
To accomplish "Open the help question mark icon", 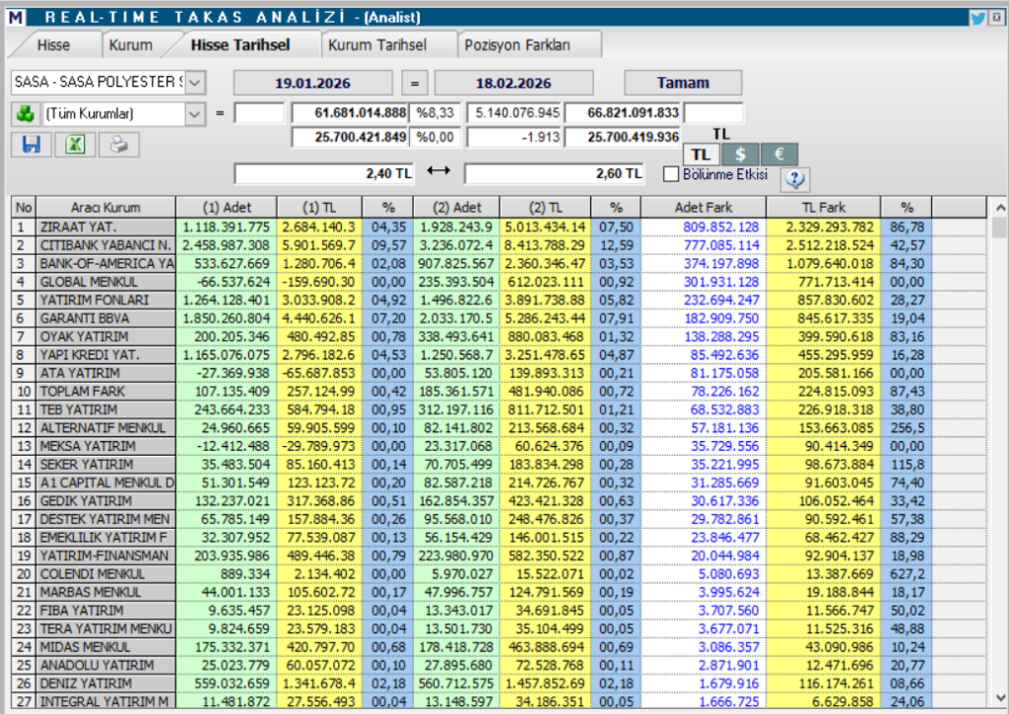I will 795,178.
